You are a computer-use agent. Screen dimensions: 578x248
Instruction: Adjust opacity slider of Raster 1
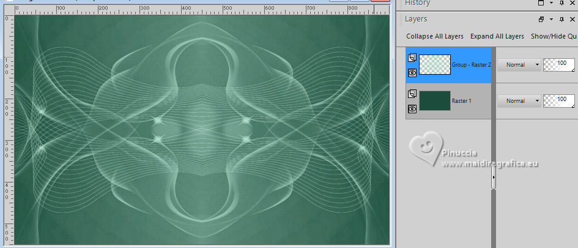point(559,101)
